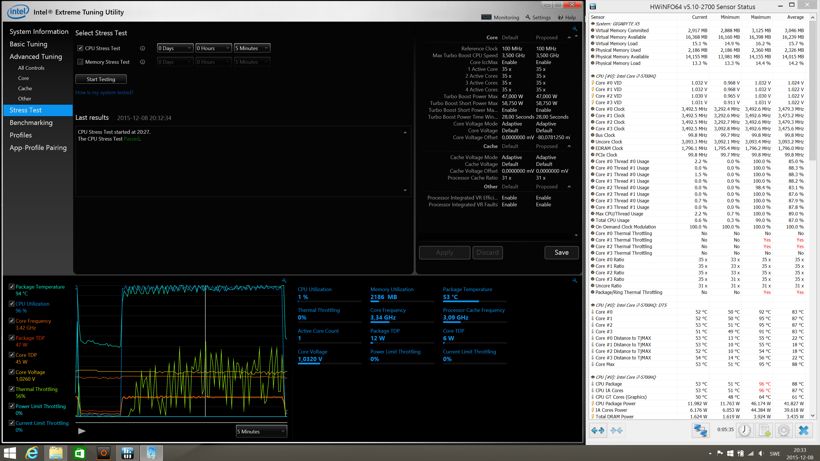Open File Explorer from taskbar
This screenshot has height=461, width=820.
pos(56,453)
